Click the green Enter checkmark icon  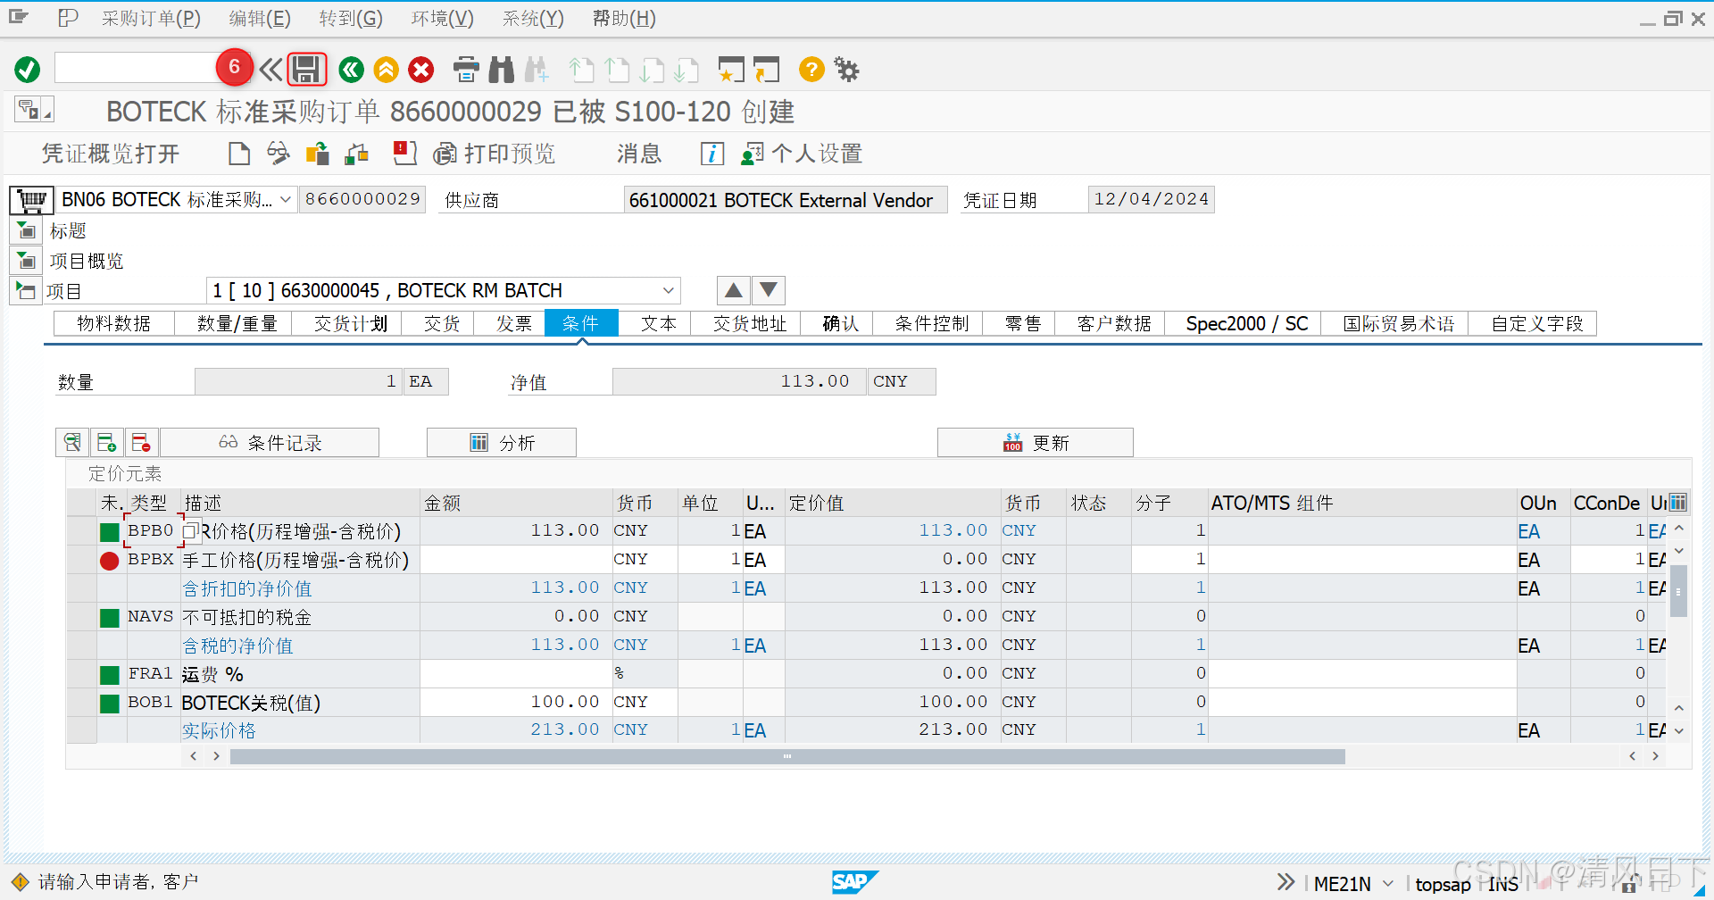(x=28, y=70)
